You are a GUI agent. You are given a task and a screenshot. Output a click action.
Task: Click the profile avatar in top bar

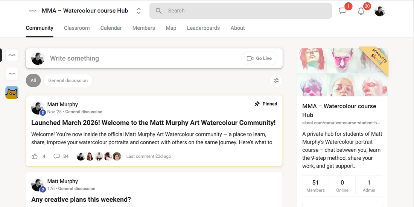380,11
